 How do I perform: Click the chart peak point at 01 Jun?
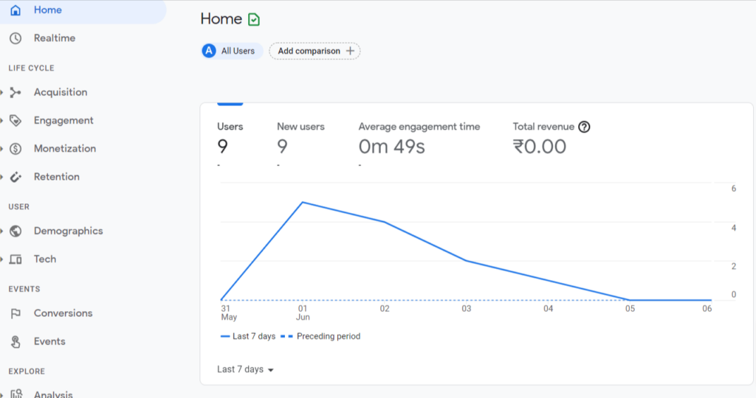[302, 202]
